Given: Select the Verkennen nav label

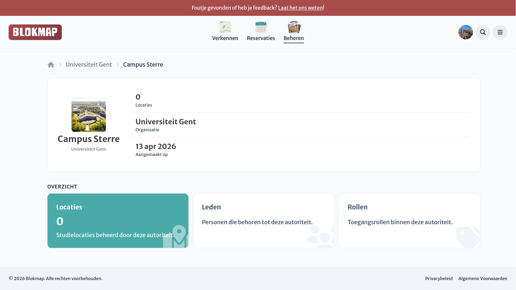Looking at the screenshot, I should tap(225, 38).
